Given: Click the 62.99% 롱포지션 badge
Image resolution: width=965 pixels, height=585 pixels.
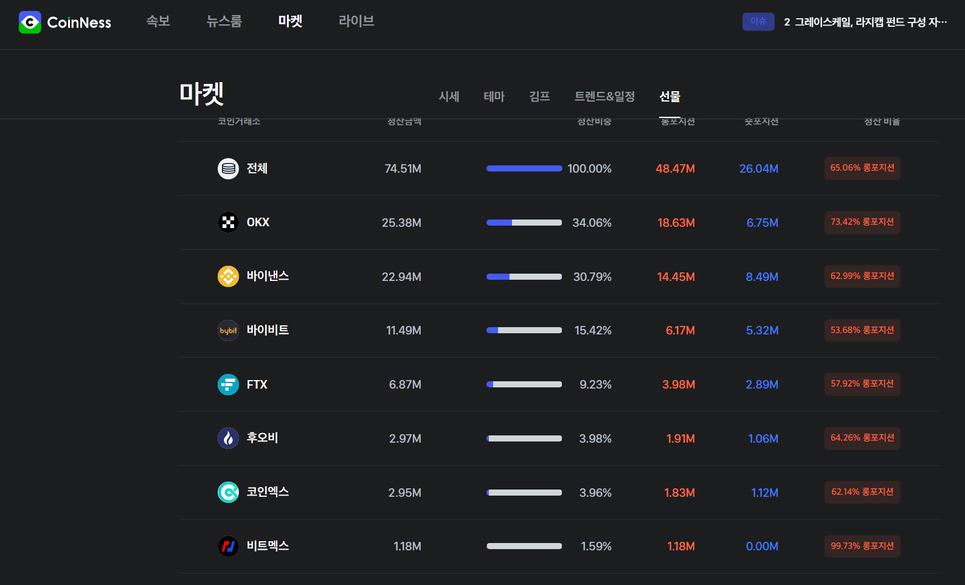Looking at the screenshot, I should (x=862, y=277).
